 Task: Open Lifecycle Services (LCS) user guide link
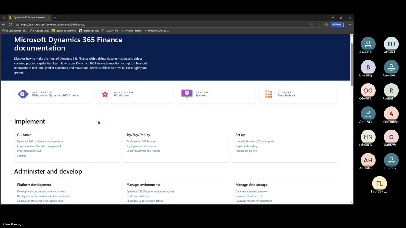(x=255, y=141)
